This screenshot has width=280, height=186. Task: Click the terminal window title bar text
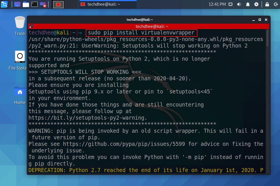coord(140,20)
